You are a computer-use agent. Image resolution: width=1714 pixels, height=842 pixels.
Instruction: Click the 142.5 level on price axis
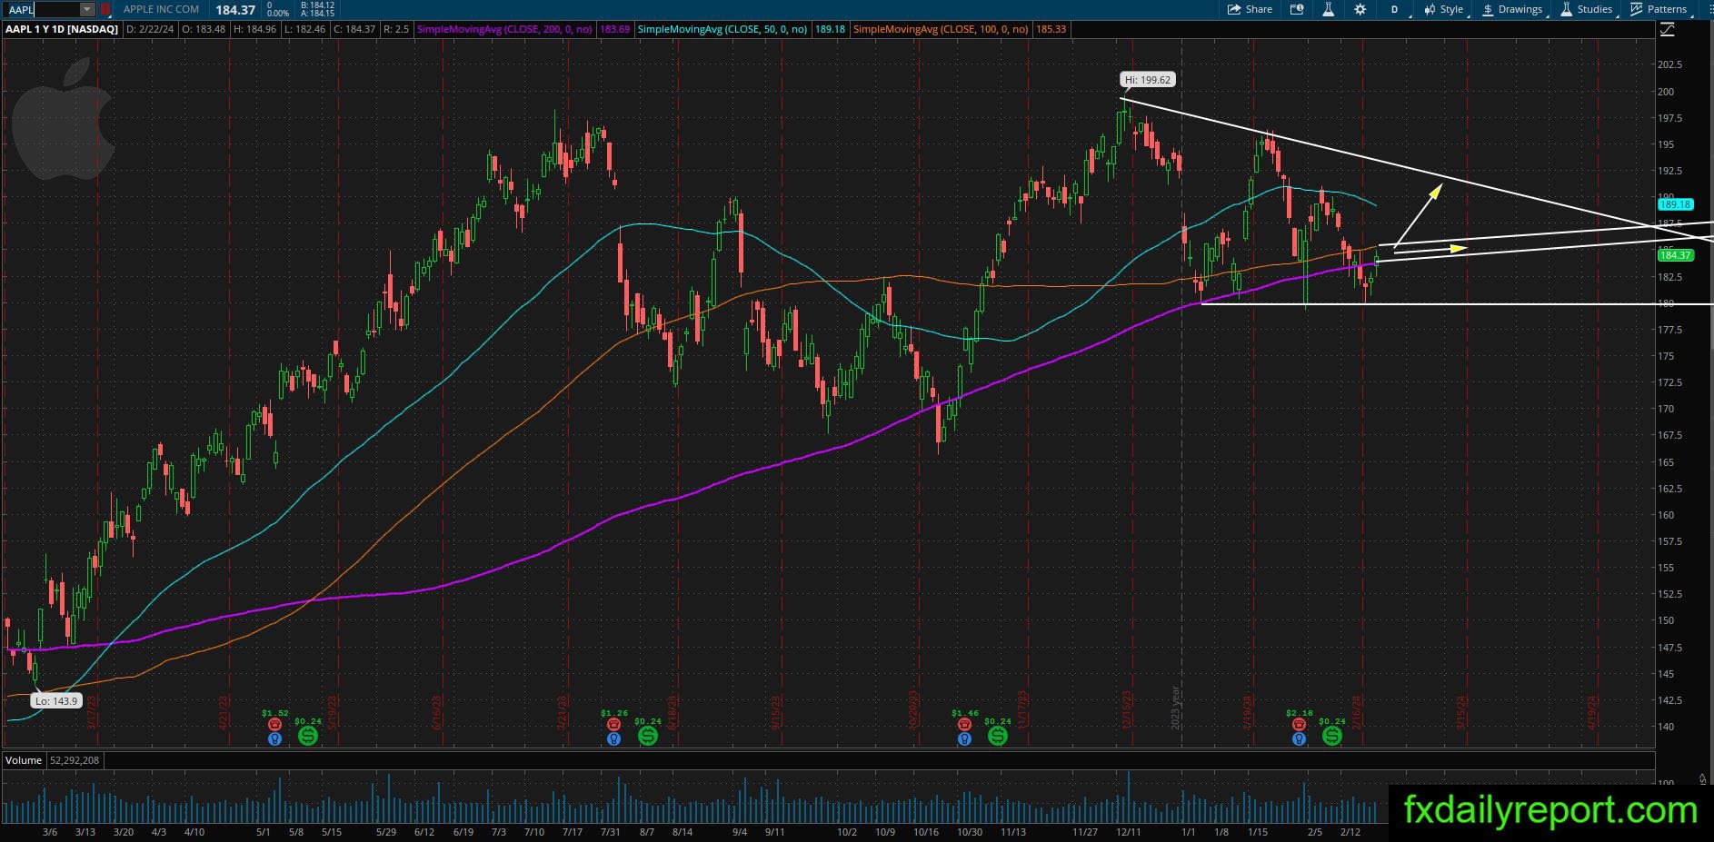tap(1670, 700)
